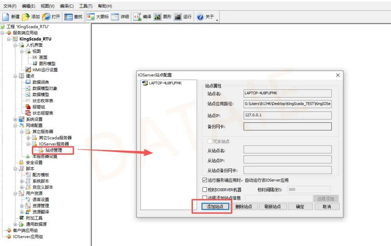
Task: Close the IOServer站点配置 dialog
Action: [338, 75]
